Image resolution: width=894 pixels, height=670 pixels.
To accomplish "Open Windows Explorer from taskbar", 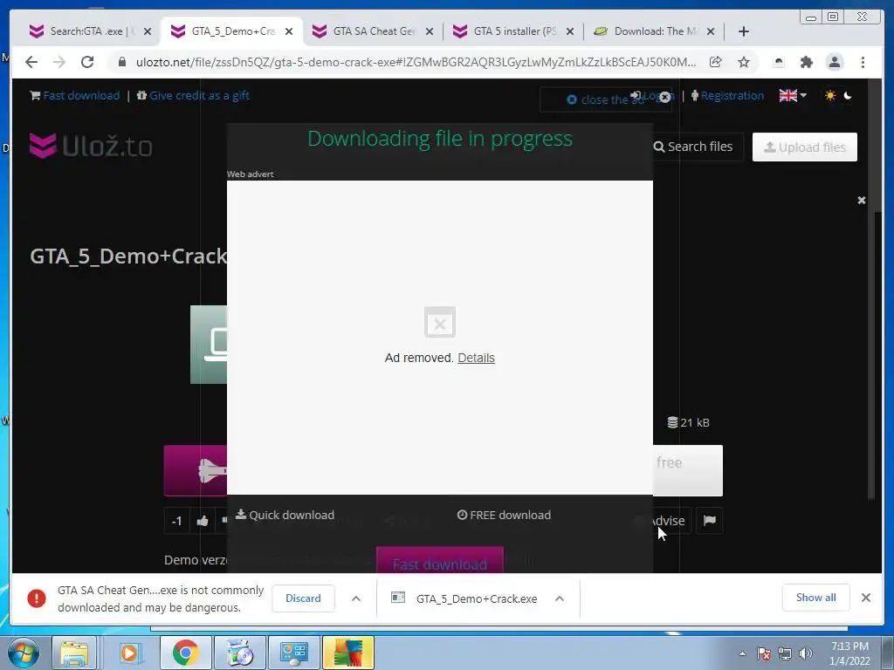I will [x=74, y=653].
